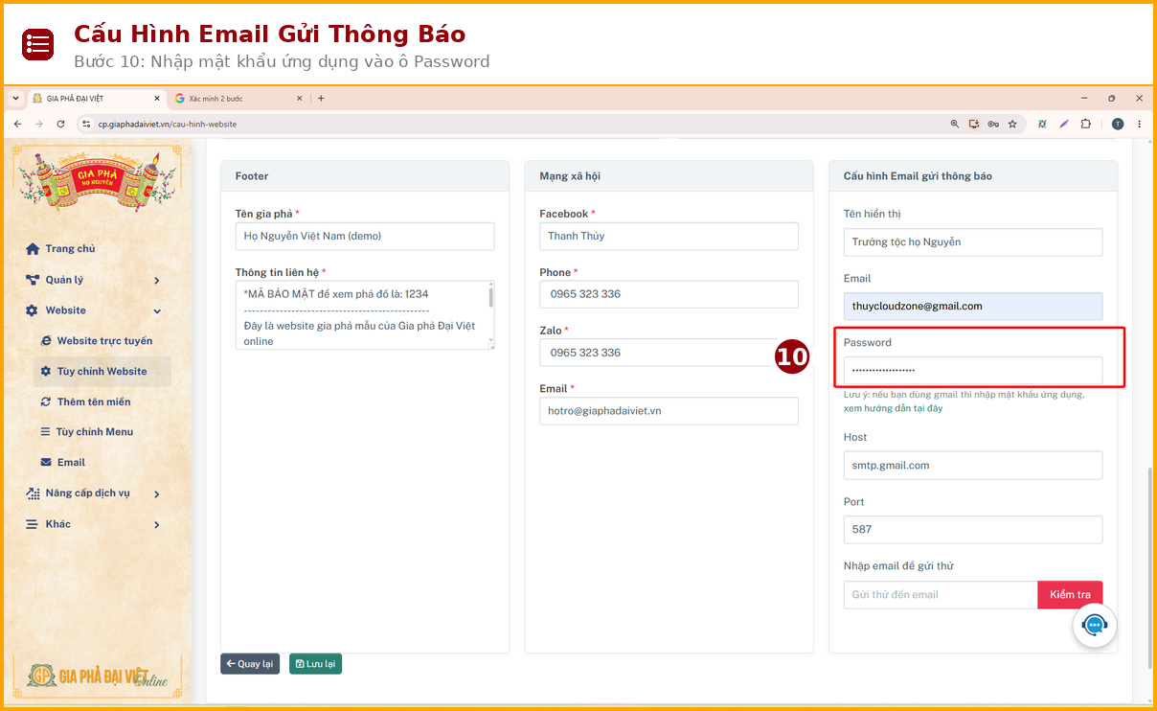This screenshot has width=1157, height=711.
Task: Go back with browser back arrow
Action: coord(16,124)
